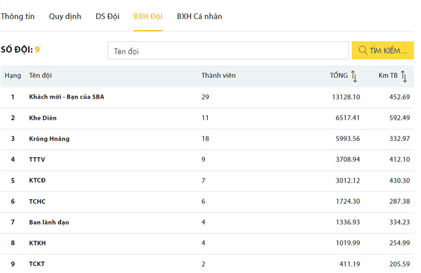Switch to the Quy định tab
The image size is (421, 273).
point(65,17)
